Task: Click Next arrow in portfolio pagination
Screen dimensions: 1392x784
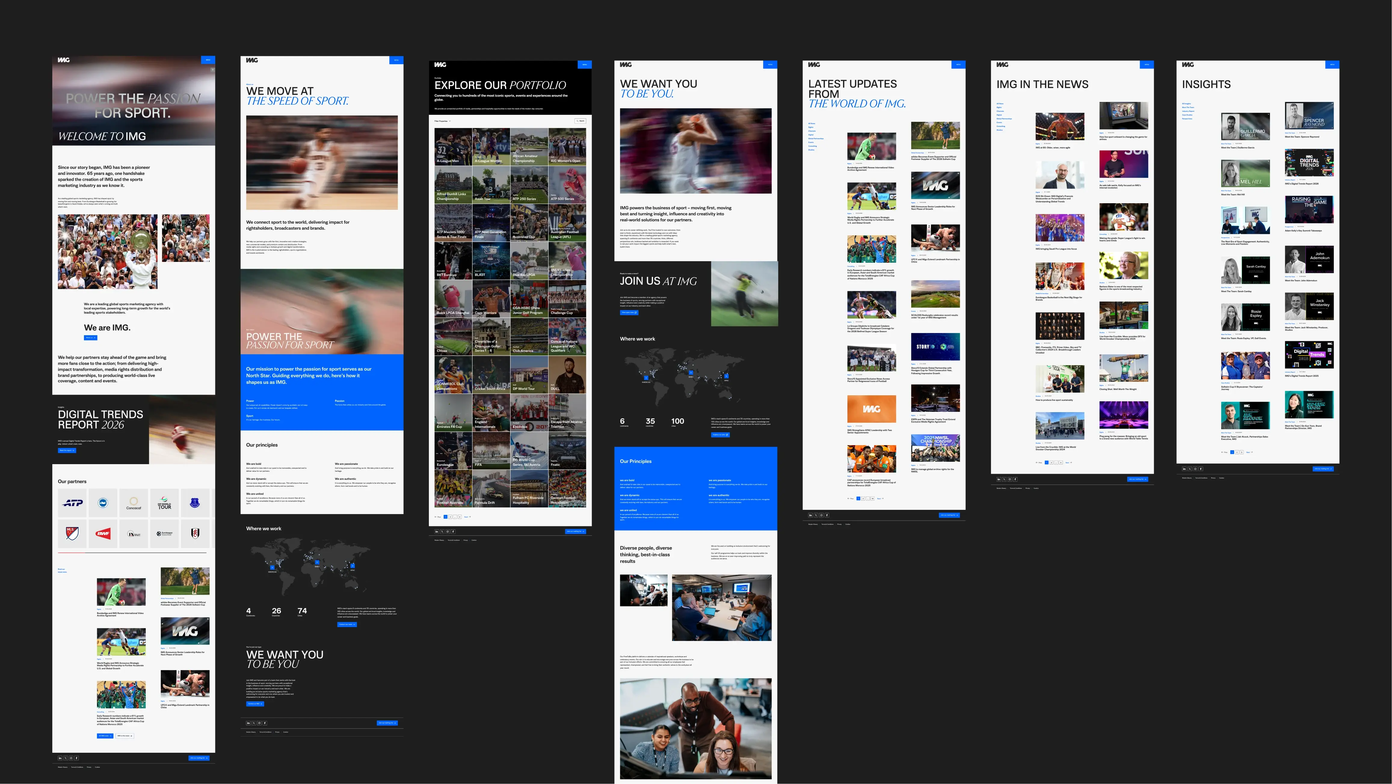Action: (x=467, y=517)
